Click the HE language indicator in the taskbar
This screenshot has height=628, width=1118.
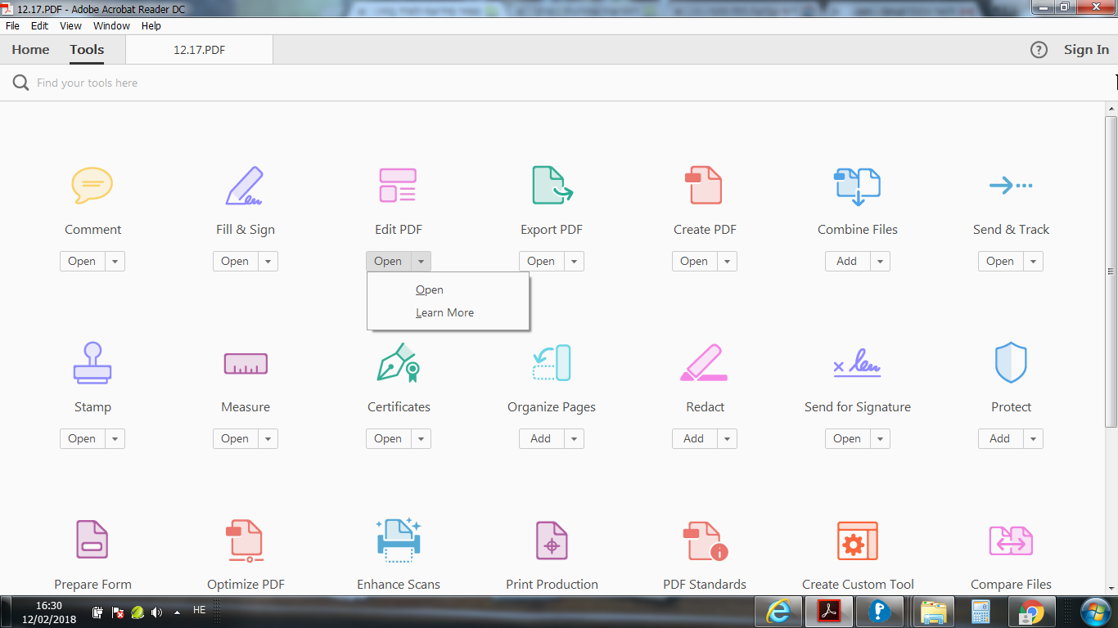[x=199, y=610]
